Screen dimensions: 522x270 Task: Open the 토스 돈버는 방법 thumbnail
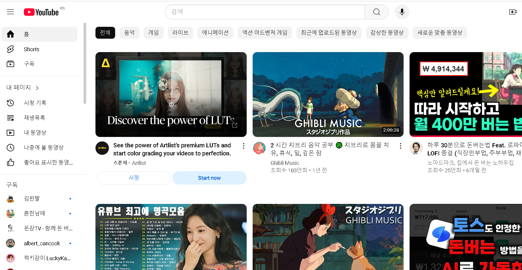(466, 237)
